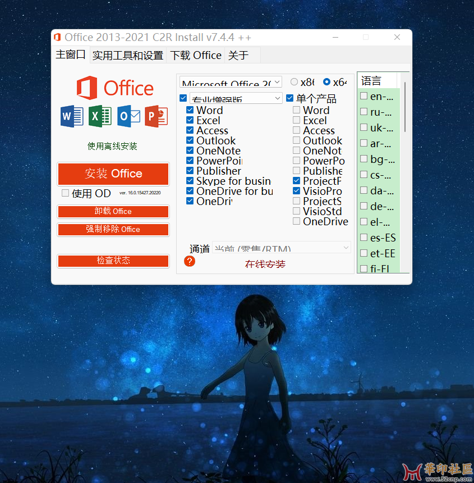Click the Excel app icon under Office logo
474x483 pixels.
(100, 116)
